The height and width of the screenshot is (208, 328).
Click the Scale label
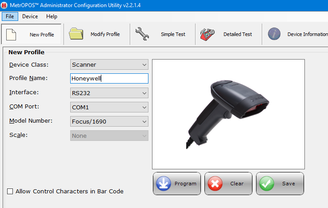pos(18,135)
